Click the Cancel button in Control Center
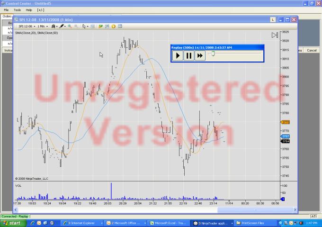The width and height of the screenshot is (322, 227). 312,50
